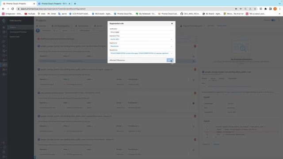Open the My Notebook bookmark
The width and height of the screenshot is (283, 159).
(x=145, y=14)
